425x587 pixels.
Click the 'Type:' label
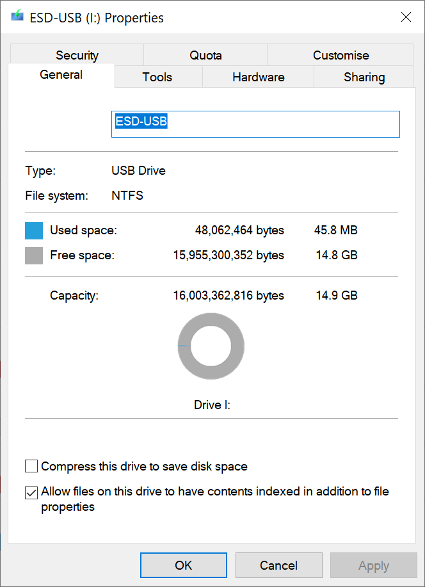[x=40, y=171]
